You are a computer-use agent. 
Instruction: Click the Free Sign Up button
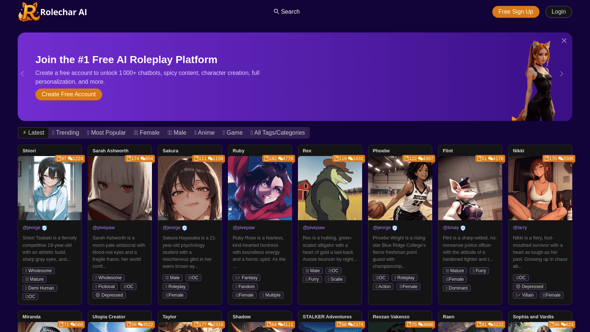pos(516,12)
